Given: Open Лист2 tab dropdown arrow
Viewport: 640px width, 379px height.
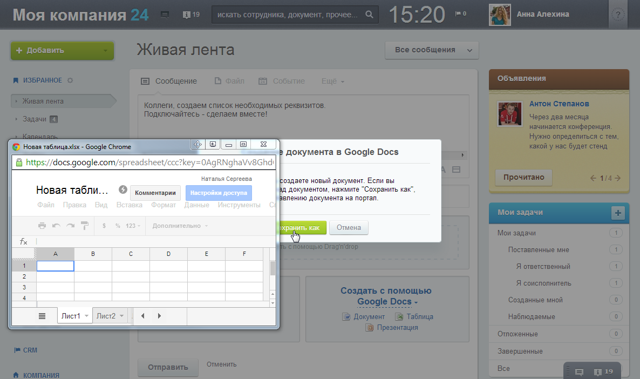Looking at the screenshot, I should (x=121, y=316).
